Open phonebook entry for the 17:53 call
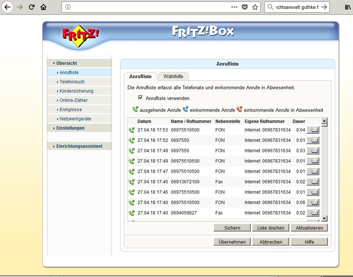This screenshot has width=353, height=277. 313,130
